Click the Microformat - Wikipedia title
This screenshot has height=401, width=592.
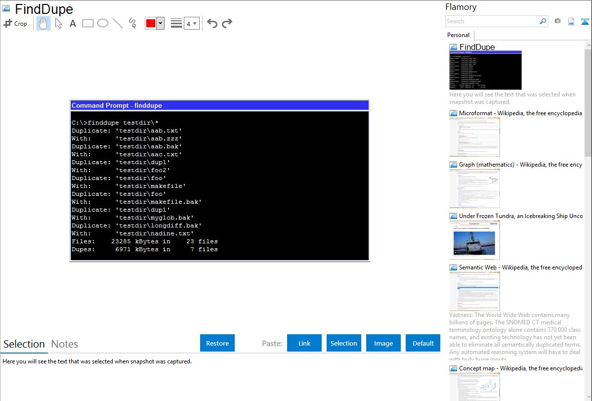(520, 113)
